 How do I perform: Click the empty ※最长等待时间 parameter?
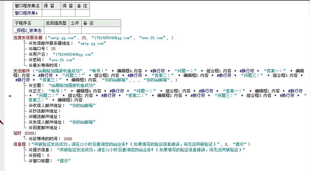46,65
